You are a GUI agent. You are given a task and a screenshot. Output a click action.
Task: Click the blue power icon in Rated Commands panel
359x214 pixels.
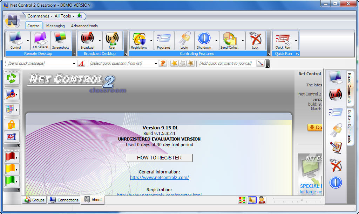coord(336,183)
